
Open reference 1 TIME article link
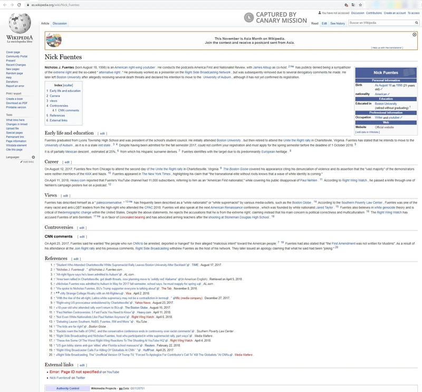[121, 265]
